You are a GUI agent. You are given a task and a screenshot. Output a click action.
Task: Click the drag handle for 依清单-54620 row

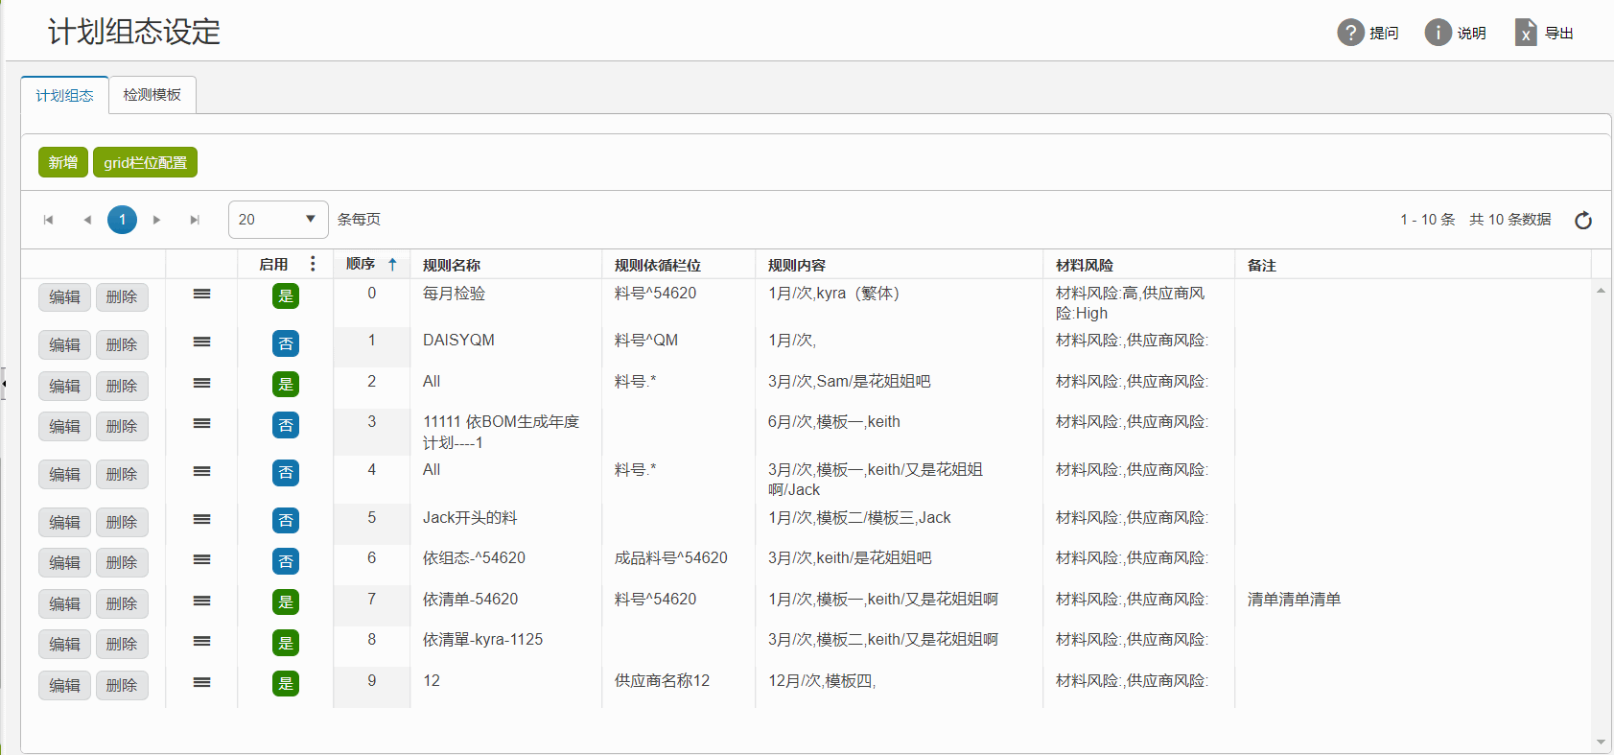(201, 601)
